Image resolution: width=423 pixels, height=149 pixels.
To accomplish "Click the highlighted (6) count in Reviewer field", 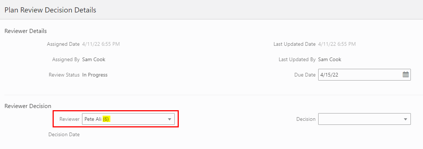I will click(106, 119).
